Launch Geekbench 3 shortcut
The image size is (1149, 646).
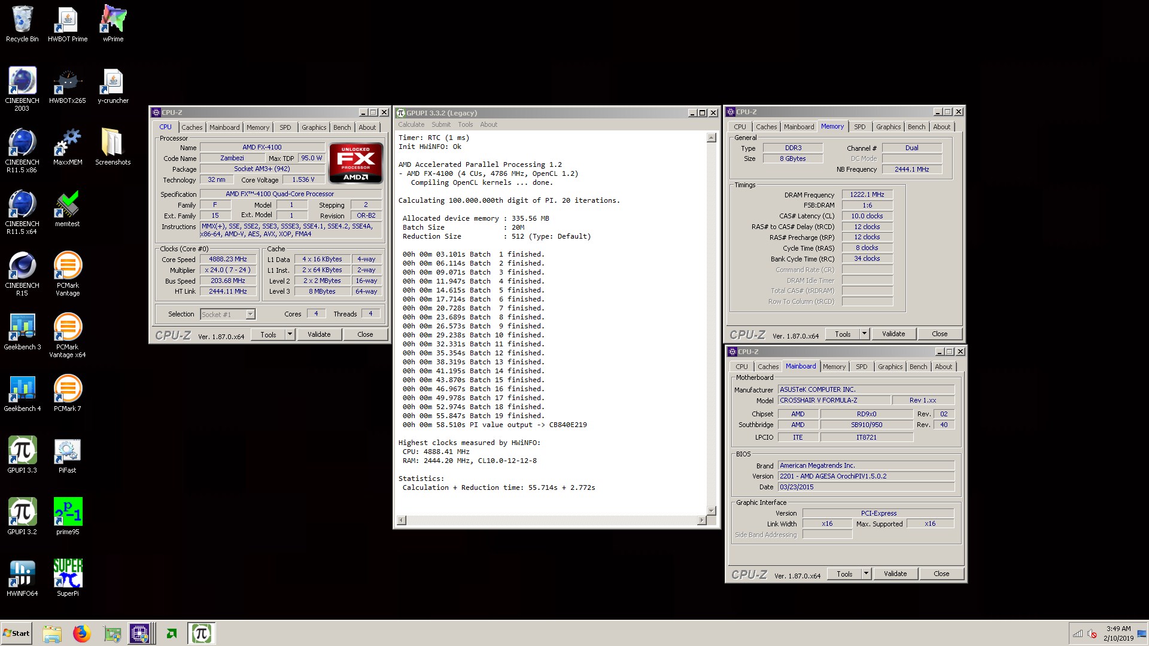pyautogui.click(x=22, y=332)
